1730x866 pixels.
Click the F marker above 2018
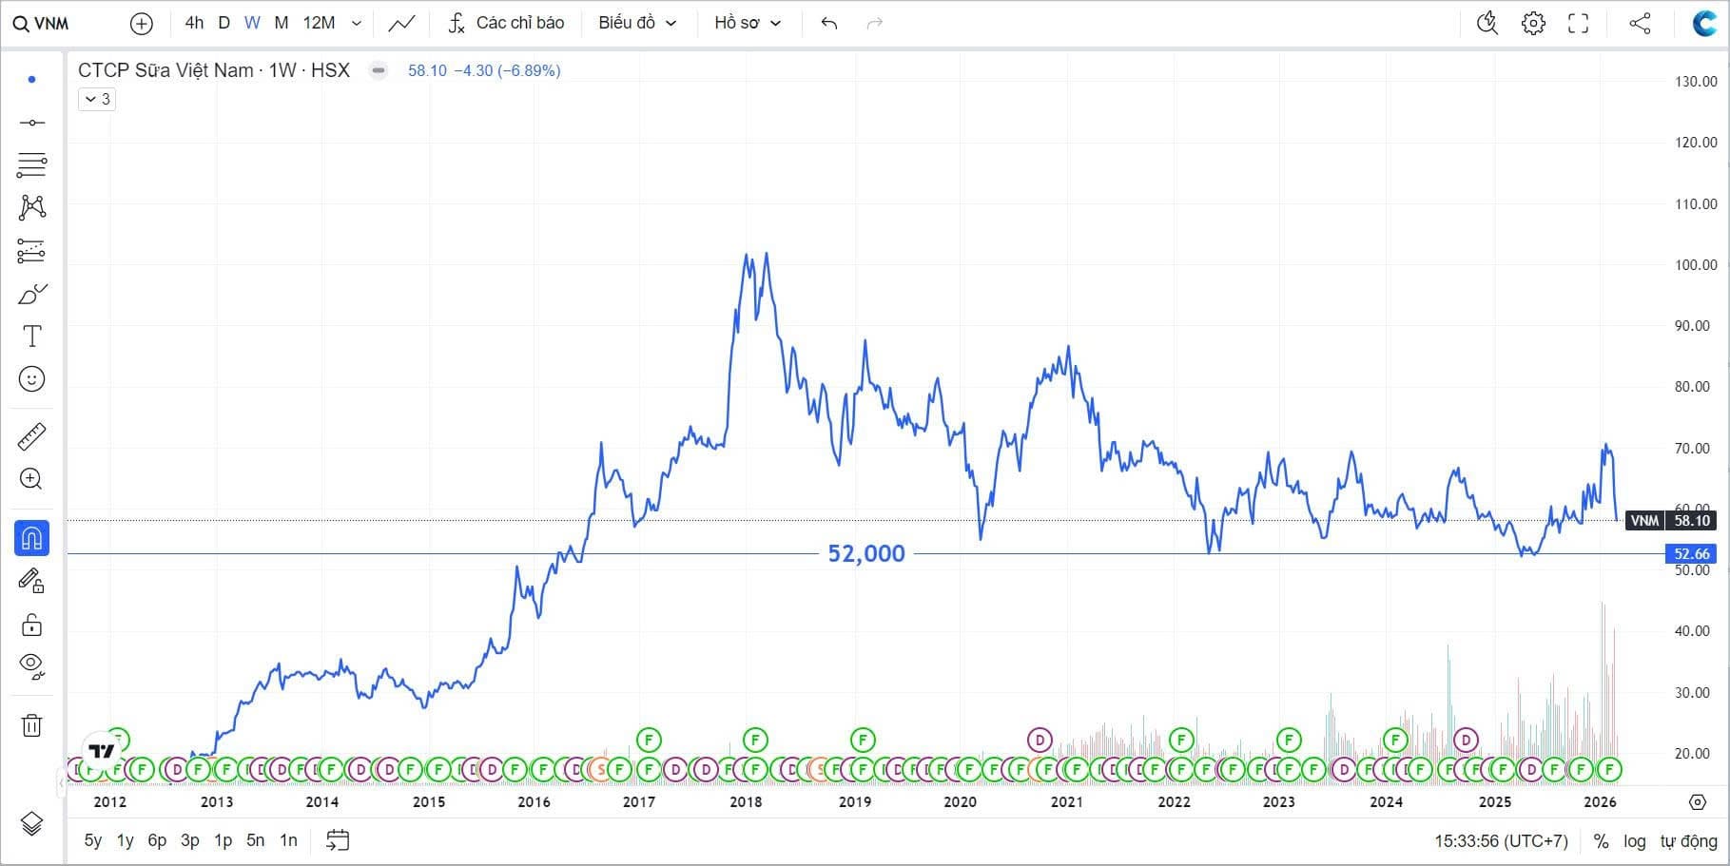pos(755,740)
